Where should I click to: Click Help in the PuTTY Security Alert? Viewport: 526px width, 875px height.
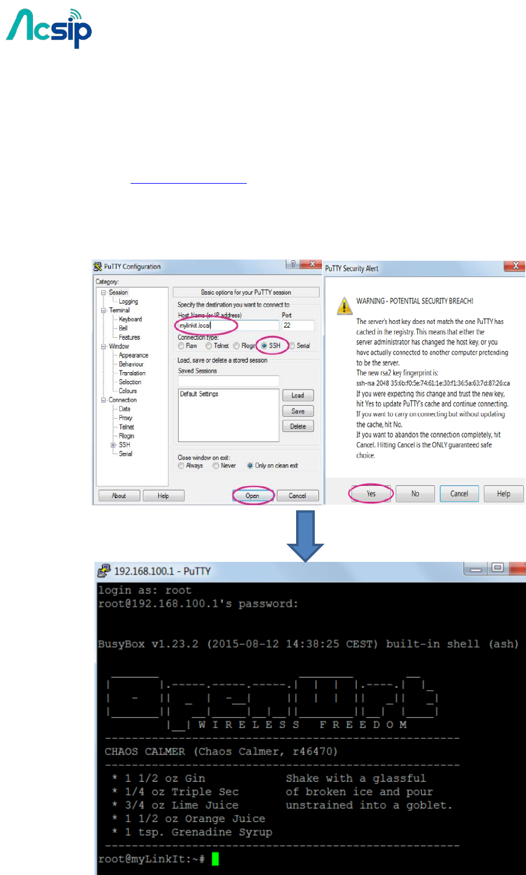[x=504, y=494]
